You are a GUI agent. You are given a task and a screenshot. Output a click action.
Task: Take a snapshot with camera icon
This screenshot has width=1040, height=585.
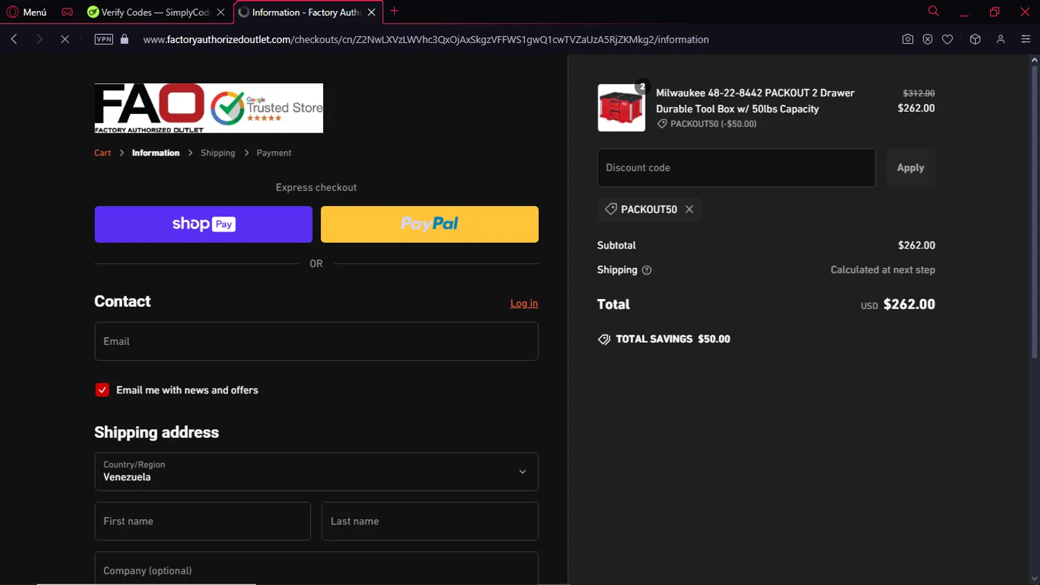point(908,40)
